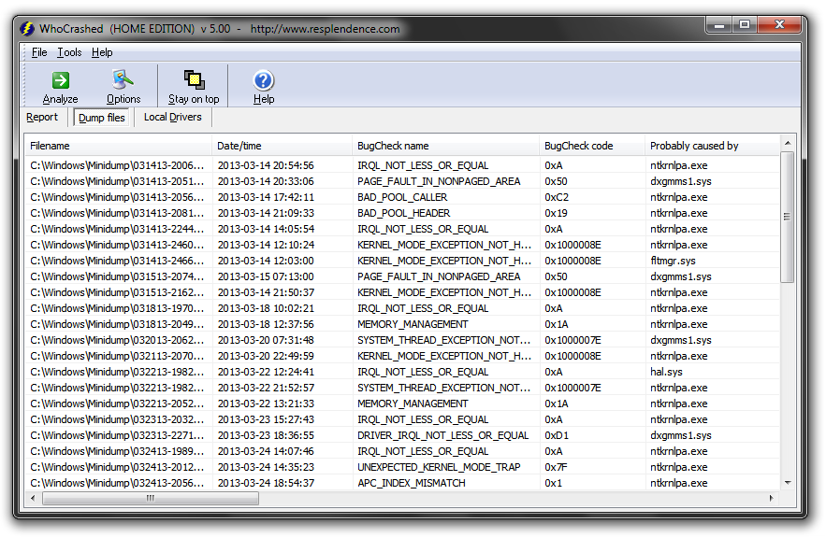This screenshot has width=826, height=538.
Task: Click the DRIVER_IRQL_NOT_LESS_OR_EQUAL bugcheck name
Action: coord(443,435)
